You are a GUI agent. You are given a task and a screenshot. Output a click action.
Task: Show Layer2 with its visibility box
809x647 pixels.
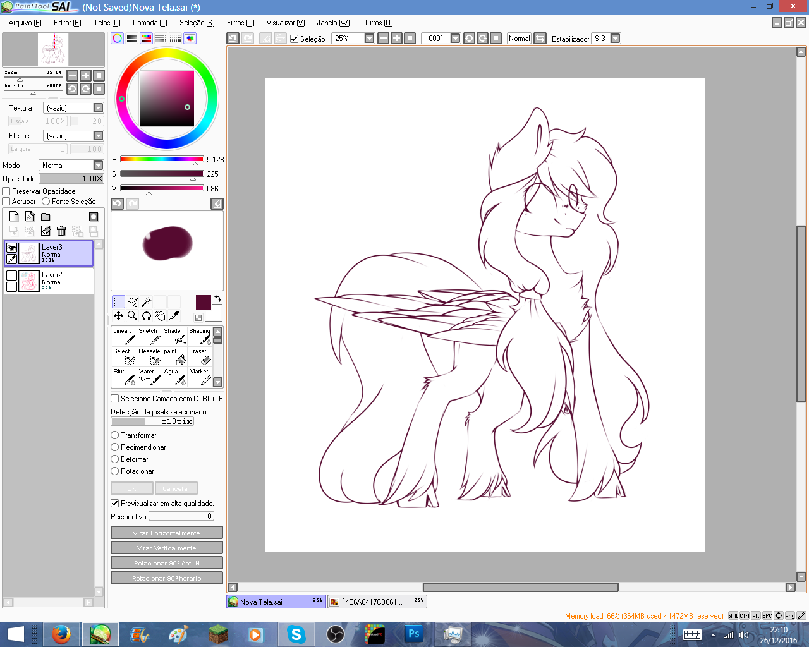(x=11, y=275)
